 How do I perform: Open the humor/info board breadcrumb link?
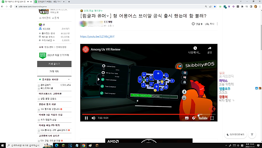(x=93, y=11)
